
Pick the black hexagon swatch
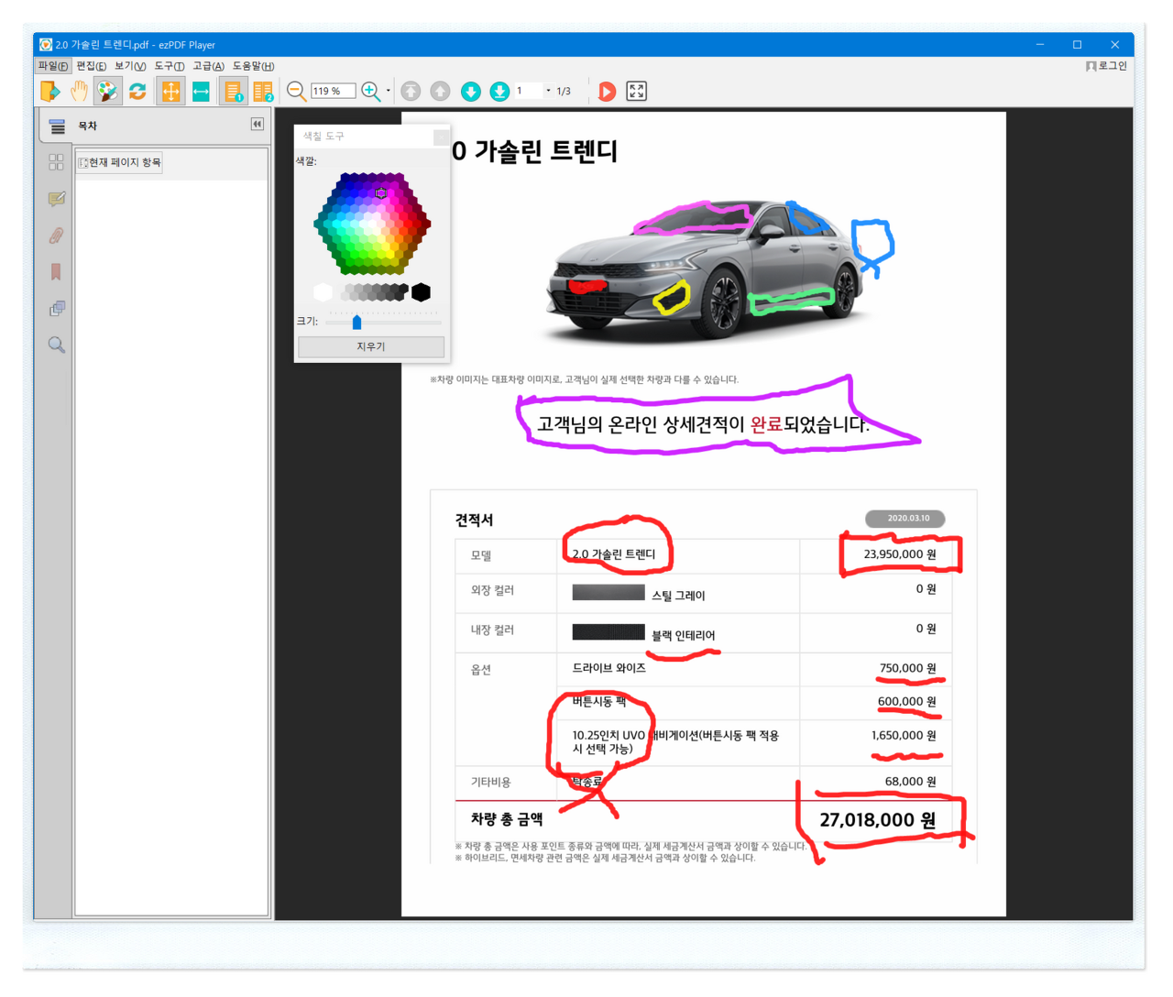(421, 292)
